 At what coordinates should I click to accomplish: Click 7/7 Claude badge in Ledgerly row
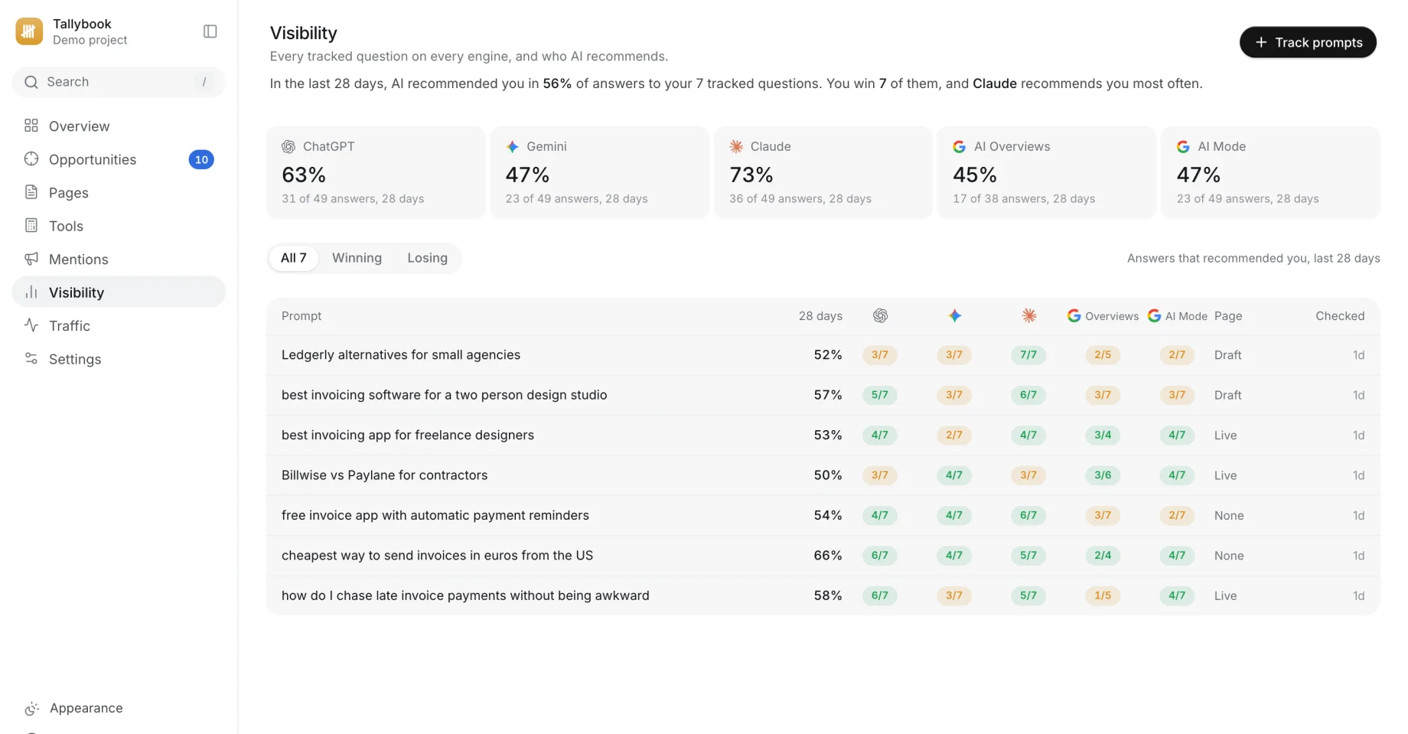1028,355
